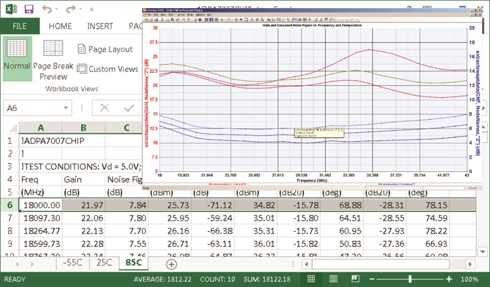Expand the Name Box dropdown arrow

tap(65, 108)
